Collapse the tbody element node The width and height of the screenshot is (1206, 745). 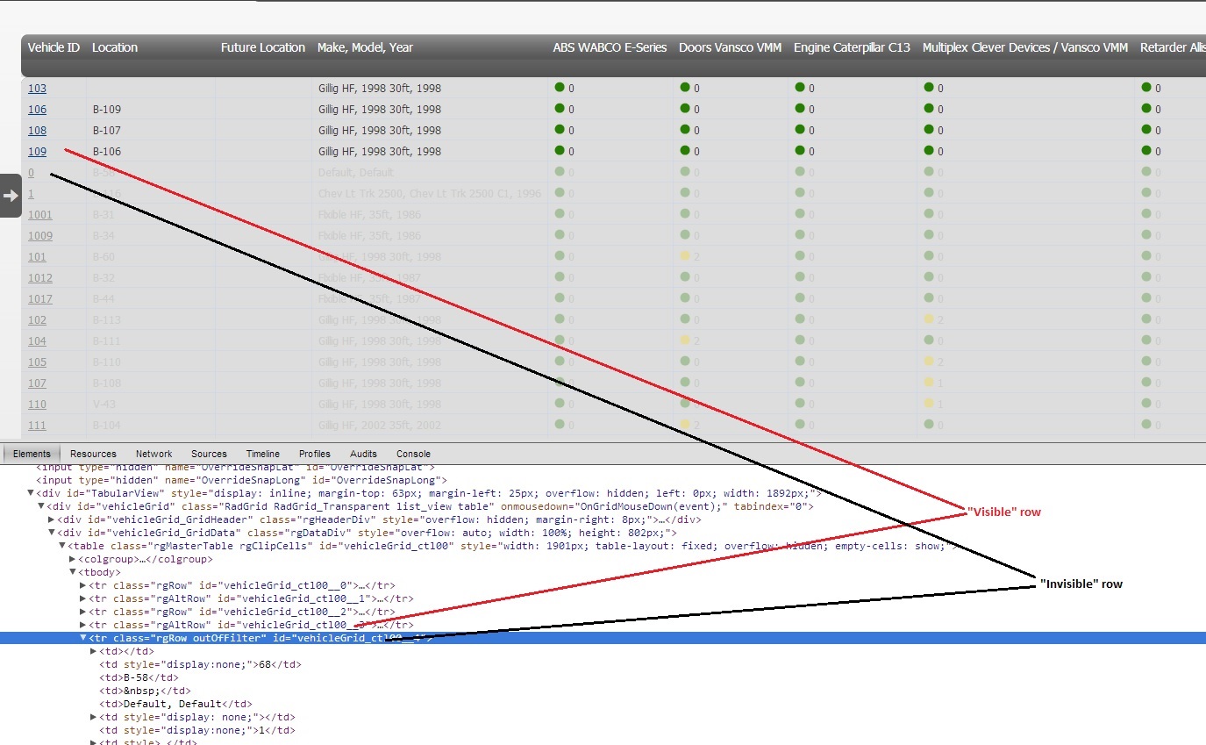73,572
